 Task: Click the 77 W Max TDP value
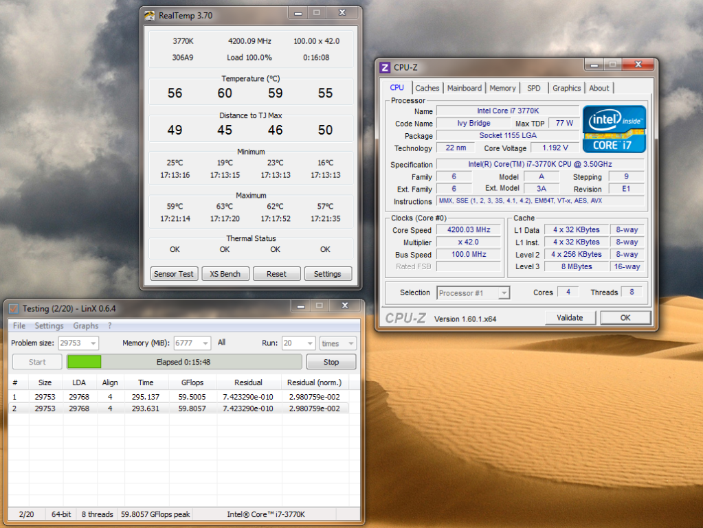tap(564, 123)
